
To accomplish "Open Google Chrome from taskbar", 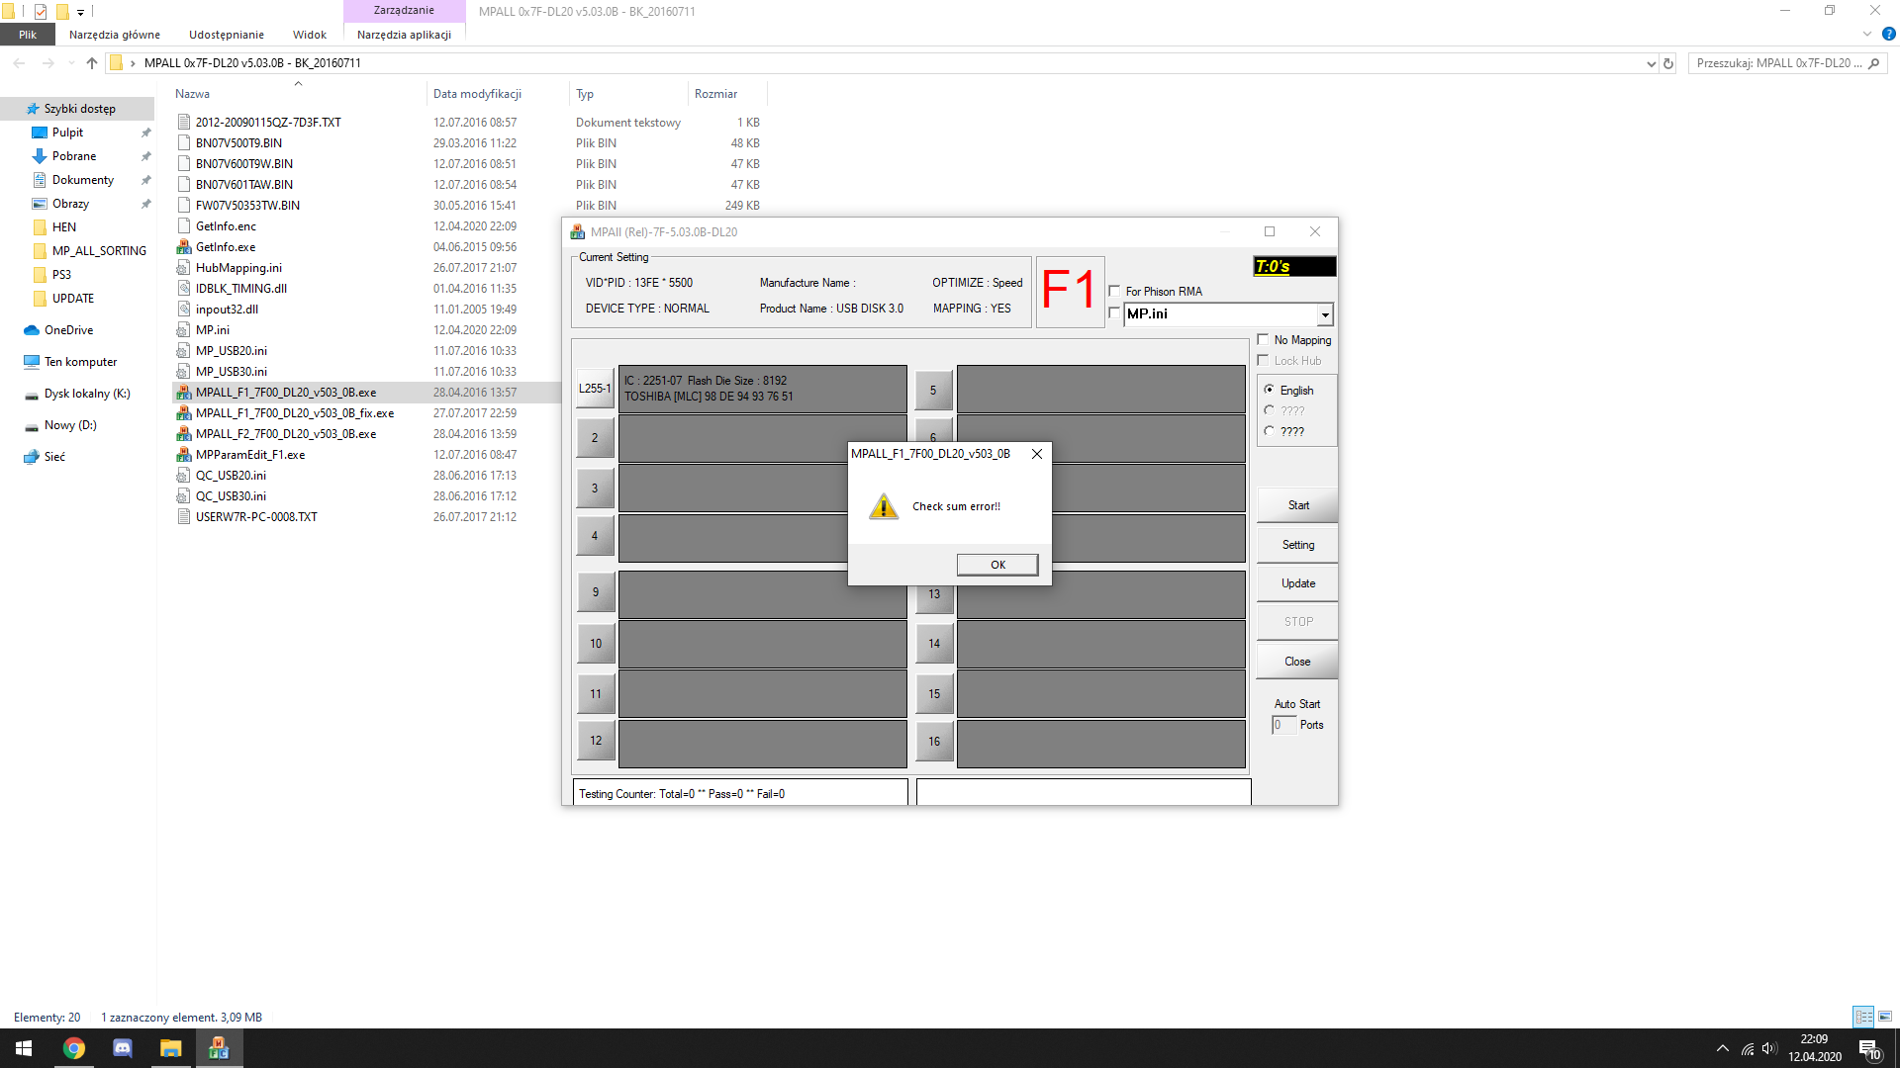I will [x=74, y=1048].
